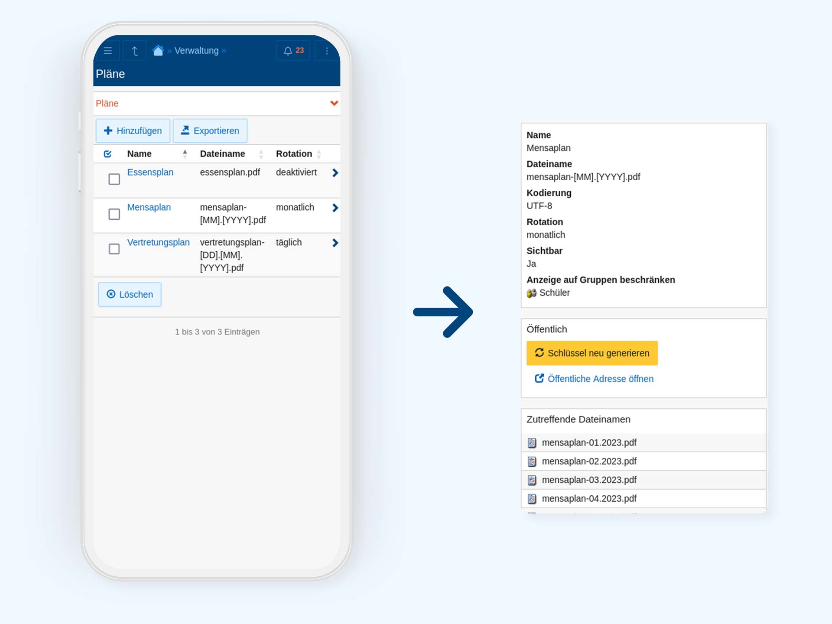Image resolution: width=832 pixels, height=624 pixels.
Task: Toggle the checkbox next to Mensaplan
Action: click(x=114, y=214)
